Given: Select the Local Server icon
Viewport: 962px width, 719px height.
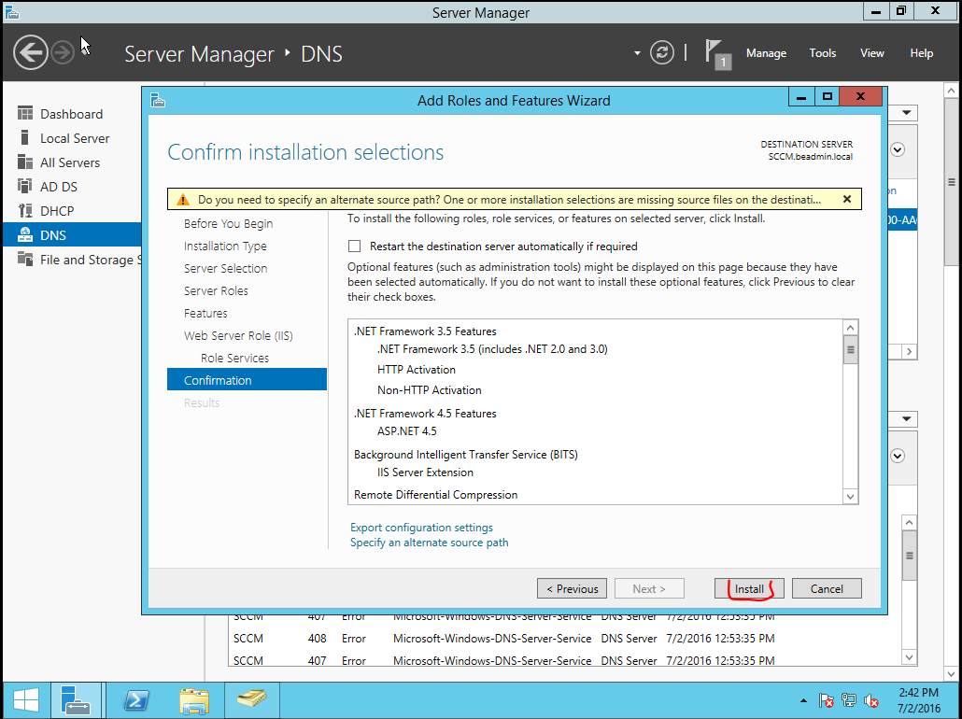Looking at the screenshot, I should tap(25, 138).
